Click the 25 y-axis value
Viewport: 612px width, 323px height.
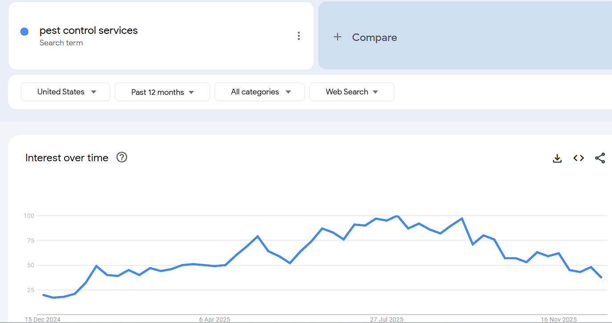pos(30,290)
